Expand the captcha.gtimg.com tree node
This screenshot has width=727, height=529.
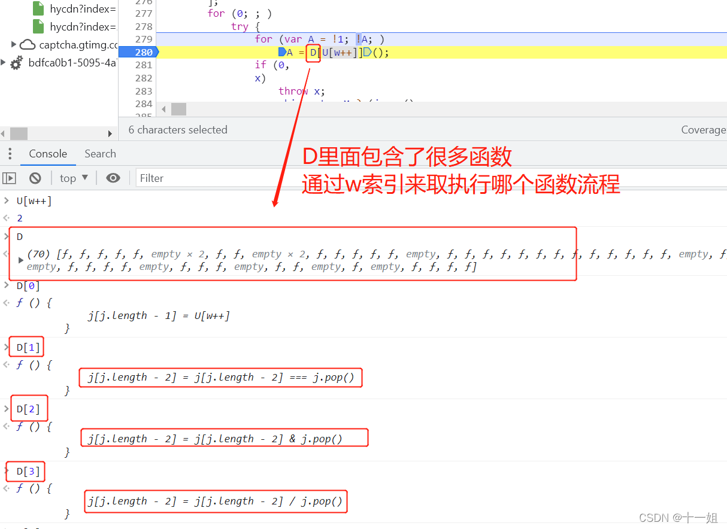coord(14,44)
